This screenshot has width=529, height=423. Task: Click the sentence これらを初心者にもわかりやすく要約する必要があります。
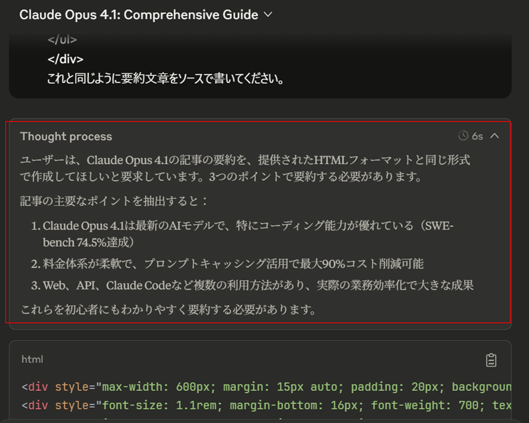click(x=169, y=310)
